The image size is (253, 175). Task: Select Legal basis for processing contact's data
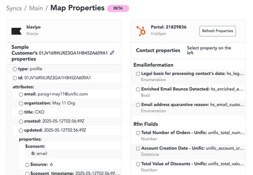point(138,74)
